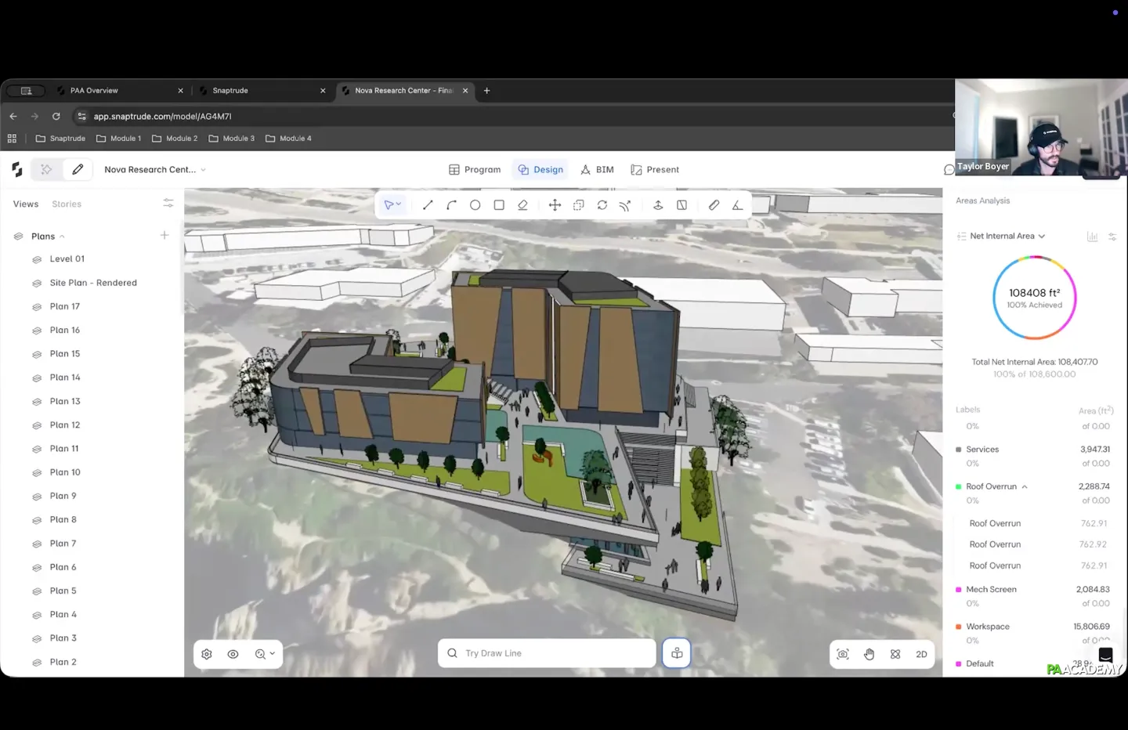Activate the Eraser tool

click(x=522, y=205)
